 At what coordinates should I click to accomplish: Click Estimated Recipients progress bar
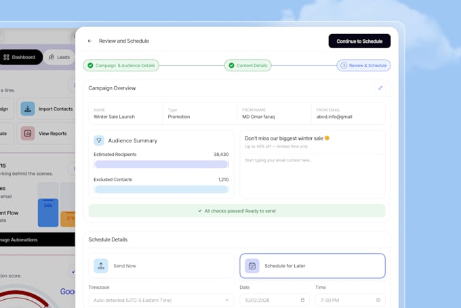(161, 164)
